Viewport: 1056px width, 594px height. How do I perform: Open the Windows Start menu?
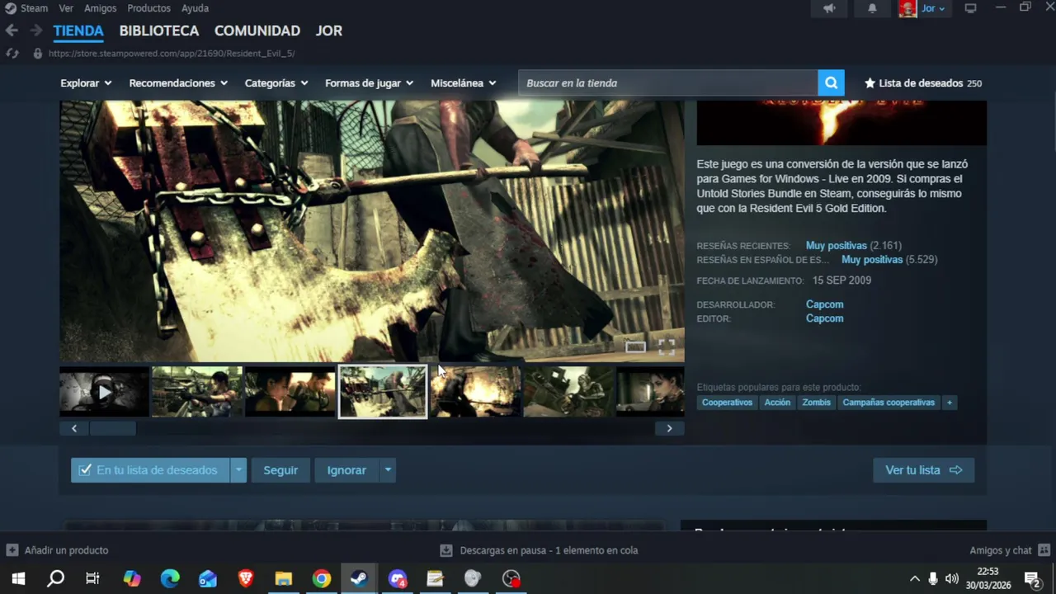pyautogui.click(x=18, y=578)
